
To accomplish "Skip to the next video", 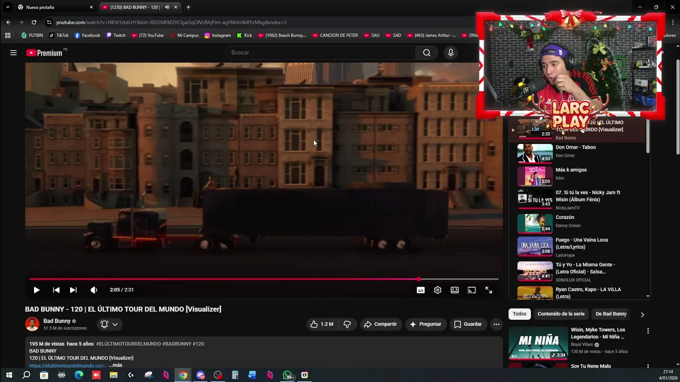I will 73,290.
